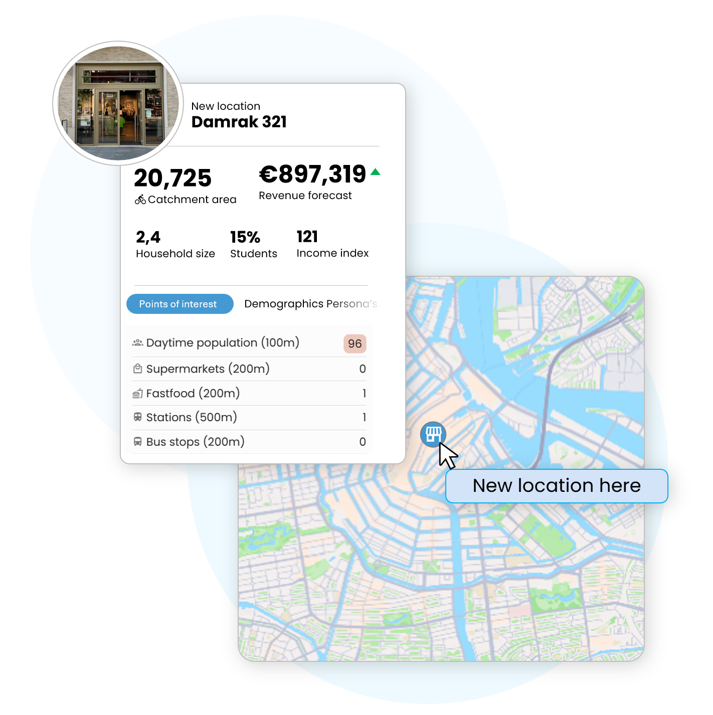
Task: Select the store marker on the map
Action: point(433,434)
